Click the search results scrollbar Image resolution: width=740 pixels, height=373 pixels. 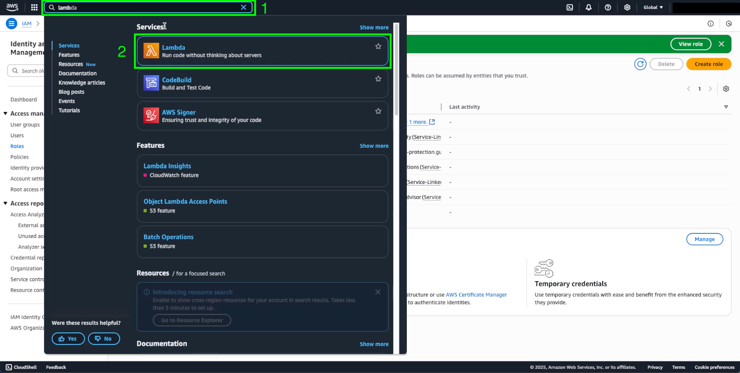click(x=396, y=70)
